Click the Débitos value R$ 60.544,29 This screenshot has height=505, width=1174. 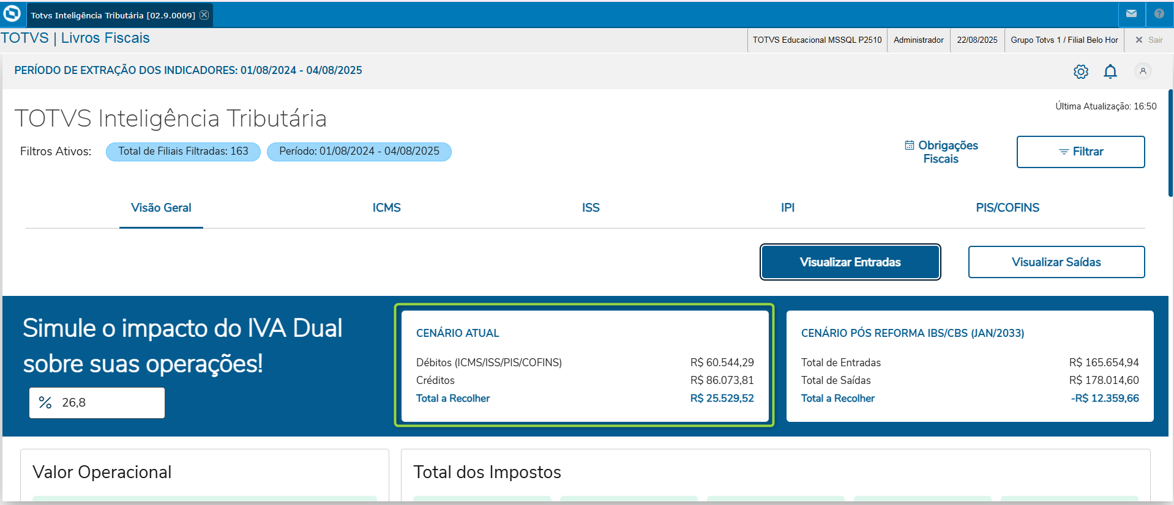click(722, 363)
